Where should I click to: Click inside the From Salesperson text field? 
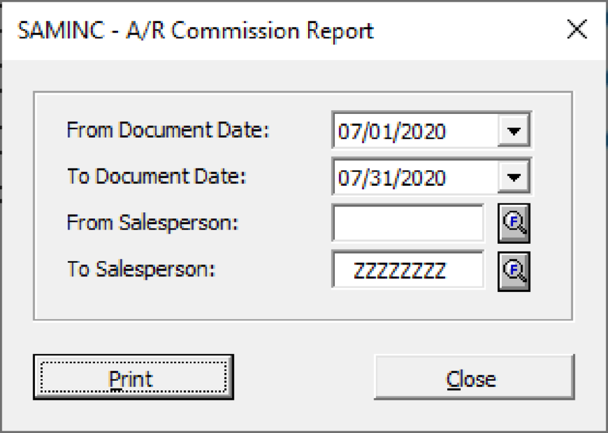[x=407, y=224]
